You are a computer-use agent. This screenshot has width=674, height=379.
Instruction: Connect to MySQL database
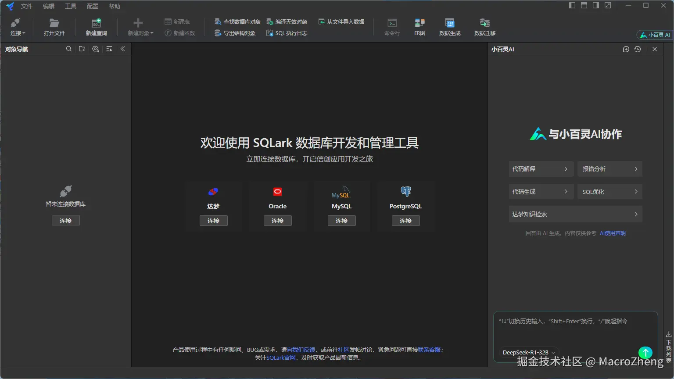pos(342,221)
